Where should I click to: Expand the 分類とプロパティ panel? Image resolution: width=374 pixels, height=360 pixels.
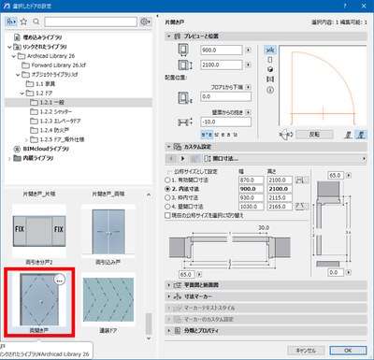click(169, 331)
